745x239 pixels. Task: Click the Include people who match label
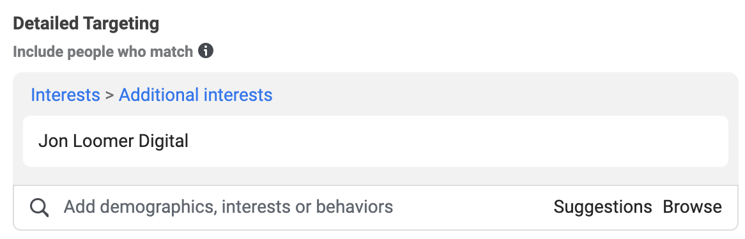pyautogui.click(x=103, y=51)
